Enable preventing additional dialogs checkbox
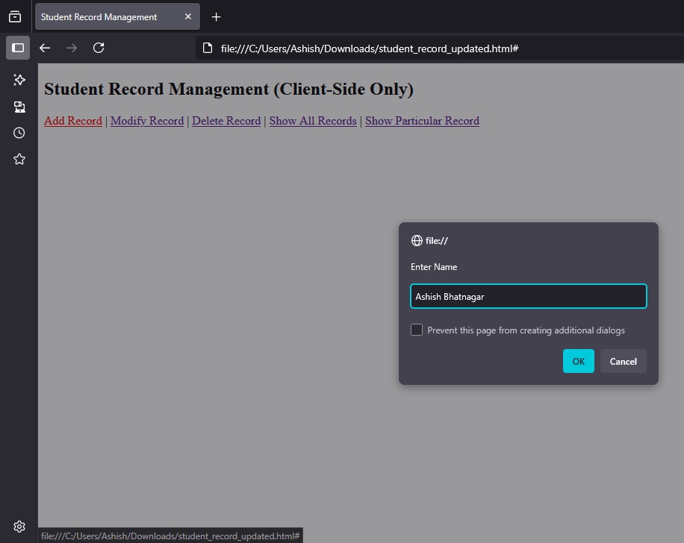 tap(417, 330)
